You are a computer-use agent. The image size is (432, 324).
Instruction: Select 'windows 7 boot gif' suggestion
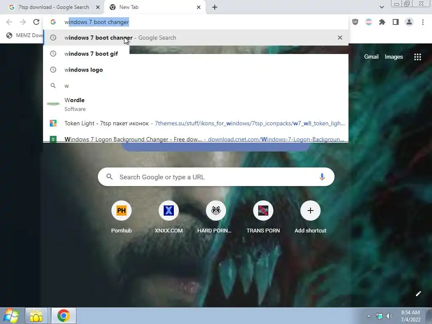coord(196,54)
